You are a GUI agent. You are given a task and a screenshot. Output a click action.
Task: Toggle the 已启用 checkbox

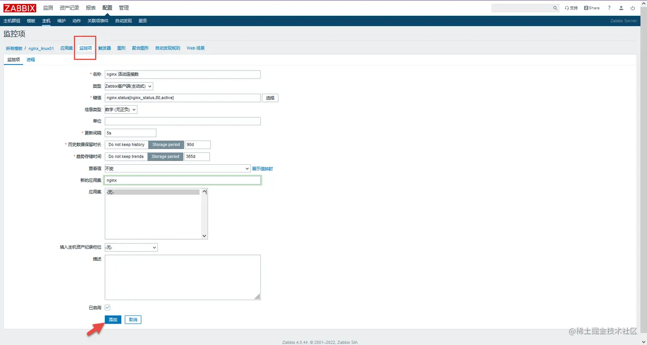coord(107,307)
